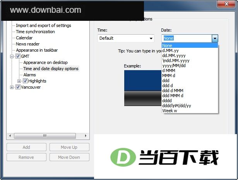Click the tree scroll left arrow
Image resolution: width=238 pixels, height=180 pixels.
10,136
